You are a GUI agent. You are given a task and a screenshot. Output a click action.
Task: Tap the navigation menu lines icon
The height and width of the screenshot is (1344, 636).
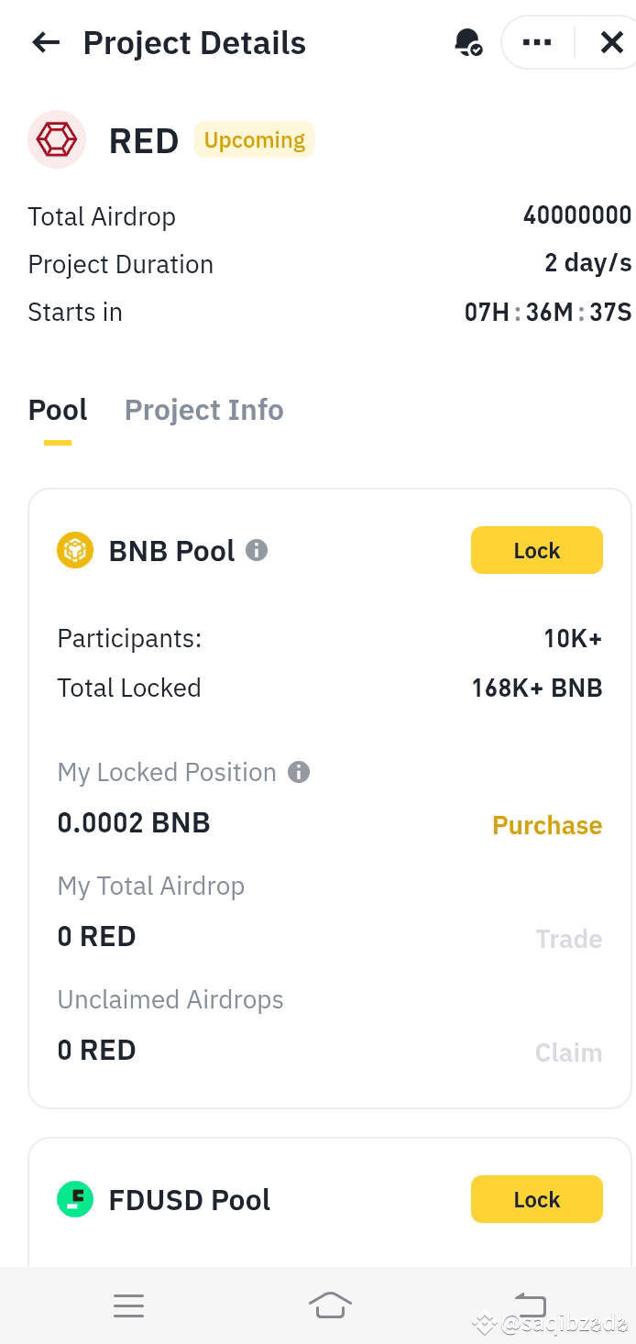128,1305
